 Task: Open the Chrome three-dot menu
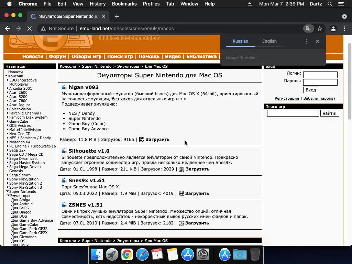[344, 29]
